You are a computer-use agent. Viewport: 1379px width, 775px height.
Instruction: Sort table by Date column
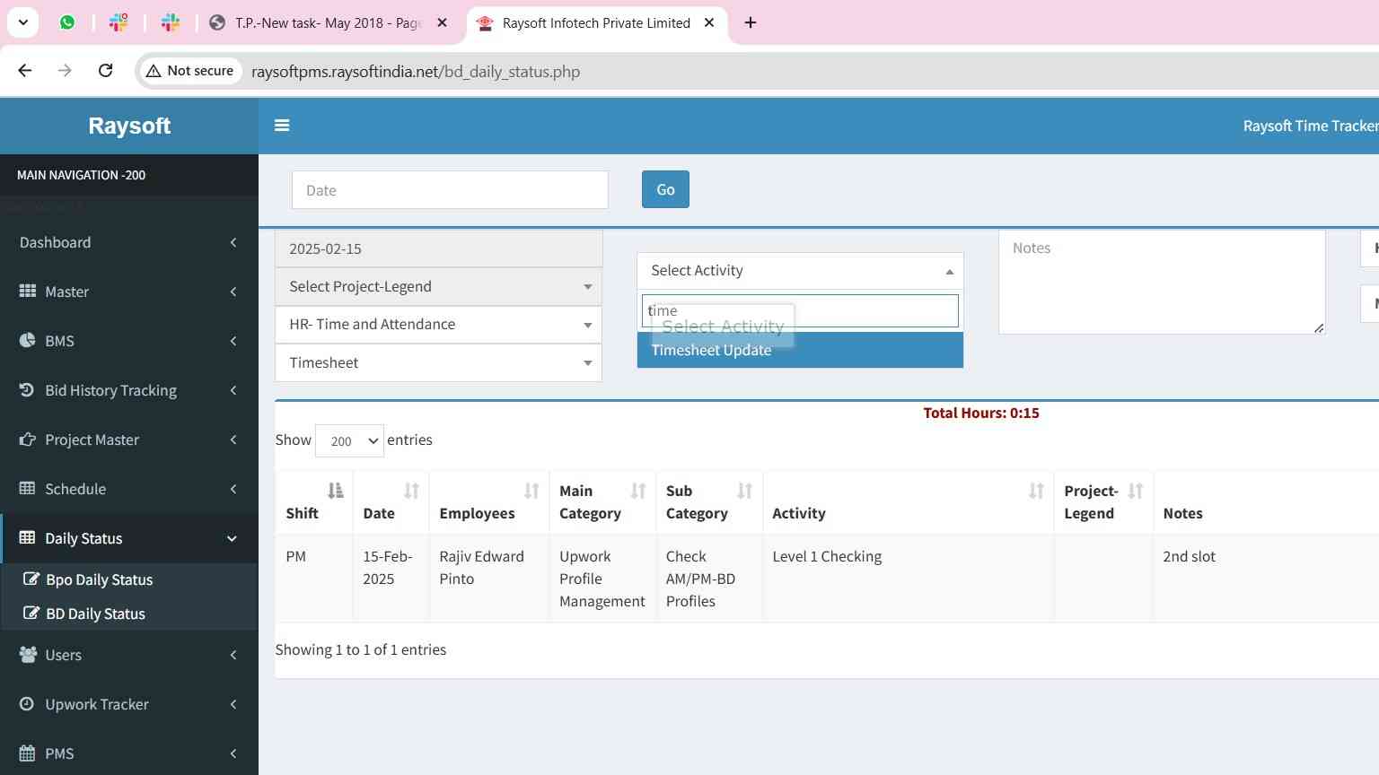click(411, 491)
